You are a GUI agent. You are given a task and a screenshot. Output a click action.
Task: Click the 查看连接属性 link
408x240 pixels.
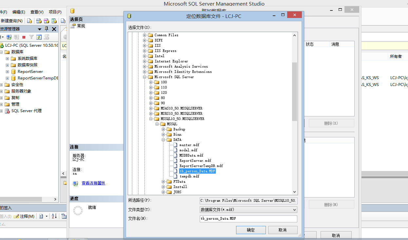pos(93,183)
